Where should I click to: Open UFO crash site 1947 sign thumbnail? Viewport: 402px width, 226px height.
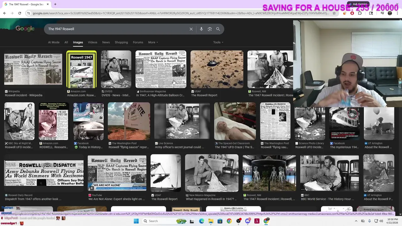coord(129,121)
